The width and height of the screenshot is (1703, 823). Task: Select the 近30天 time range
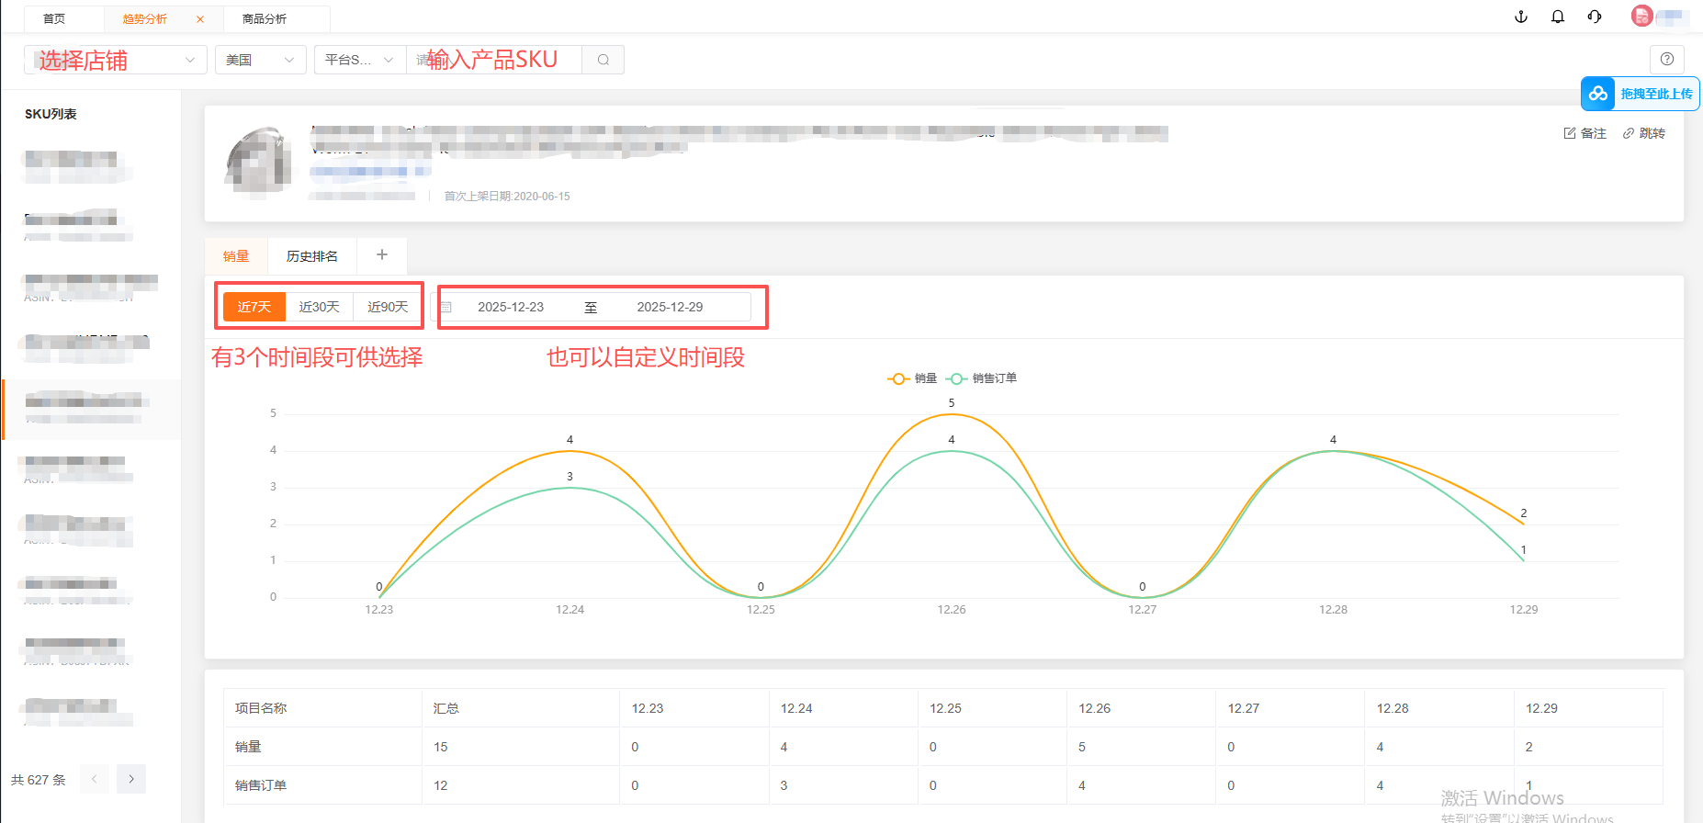[319, 307]
